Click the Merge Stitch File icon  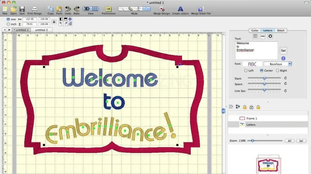tap(200, 9)
